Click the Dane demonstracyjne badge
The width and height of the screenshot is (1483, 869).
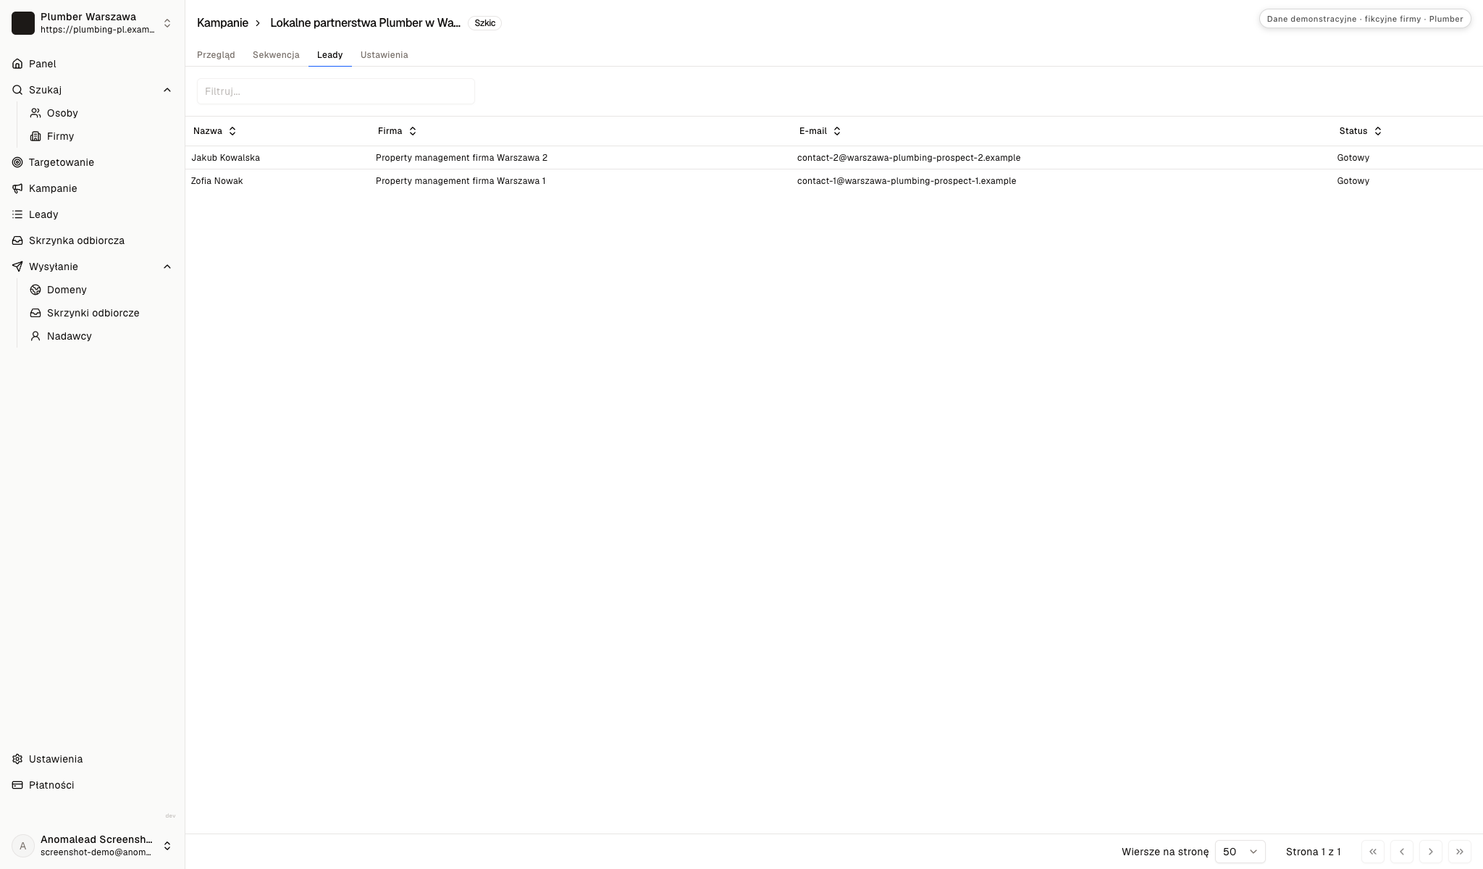[x=1365, y=19]
